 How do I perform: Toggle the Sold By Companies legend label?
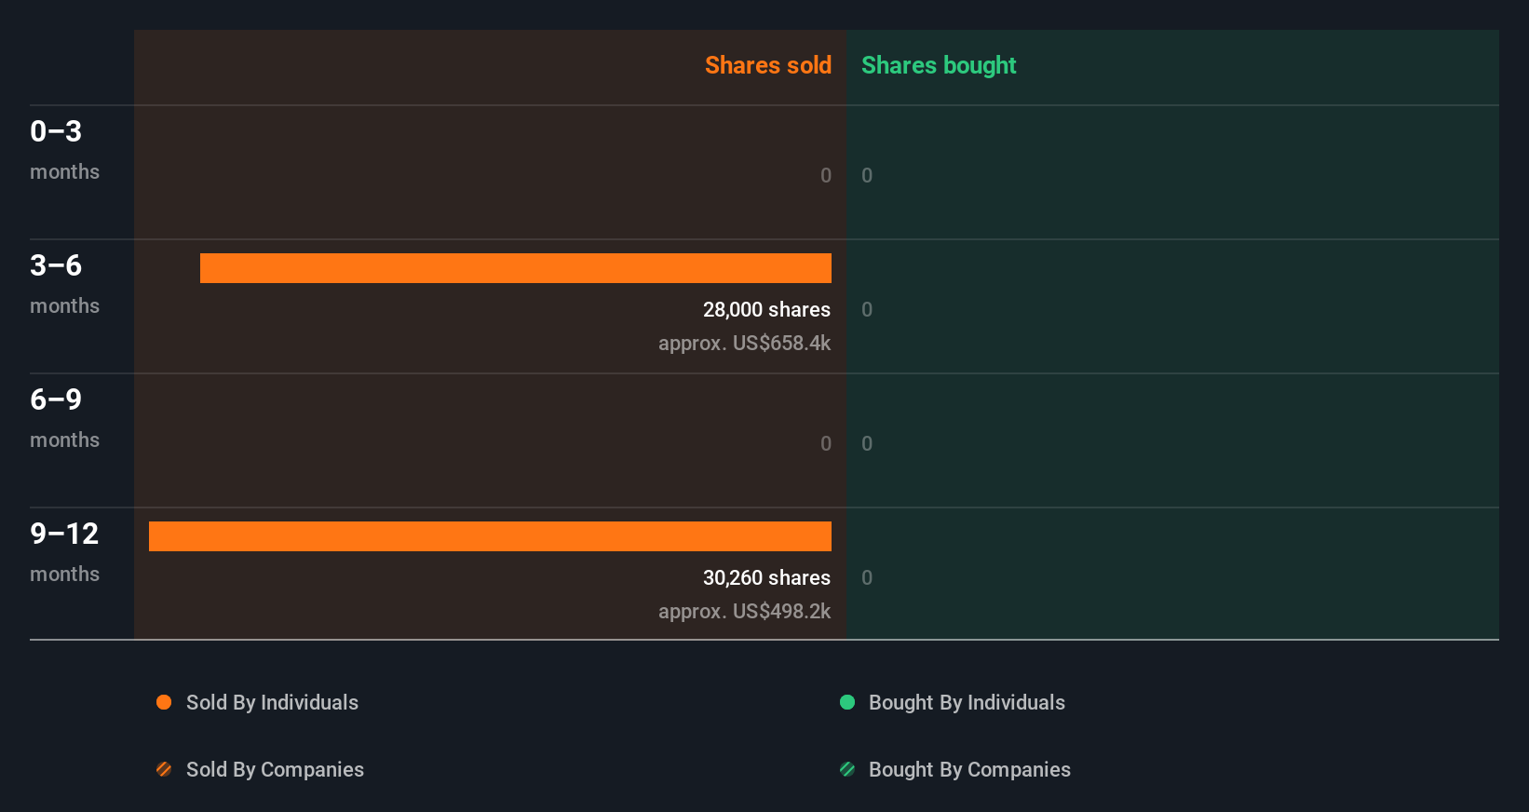275,769
